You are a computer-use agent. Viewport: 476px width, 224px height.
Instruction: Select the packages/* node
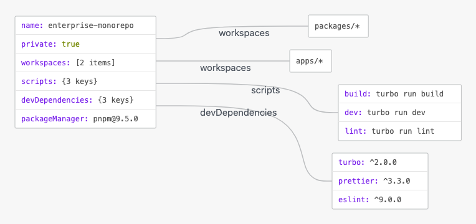tap(338, 26)
